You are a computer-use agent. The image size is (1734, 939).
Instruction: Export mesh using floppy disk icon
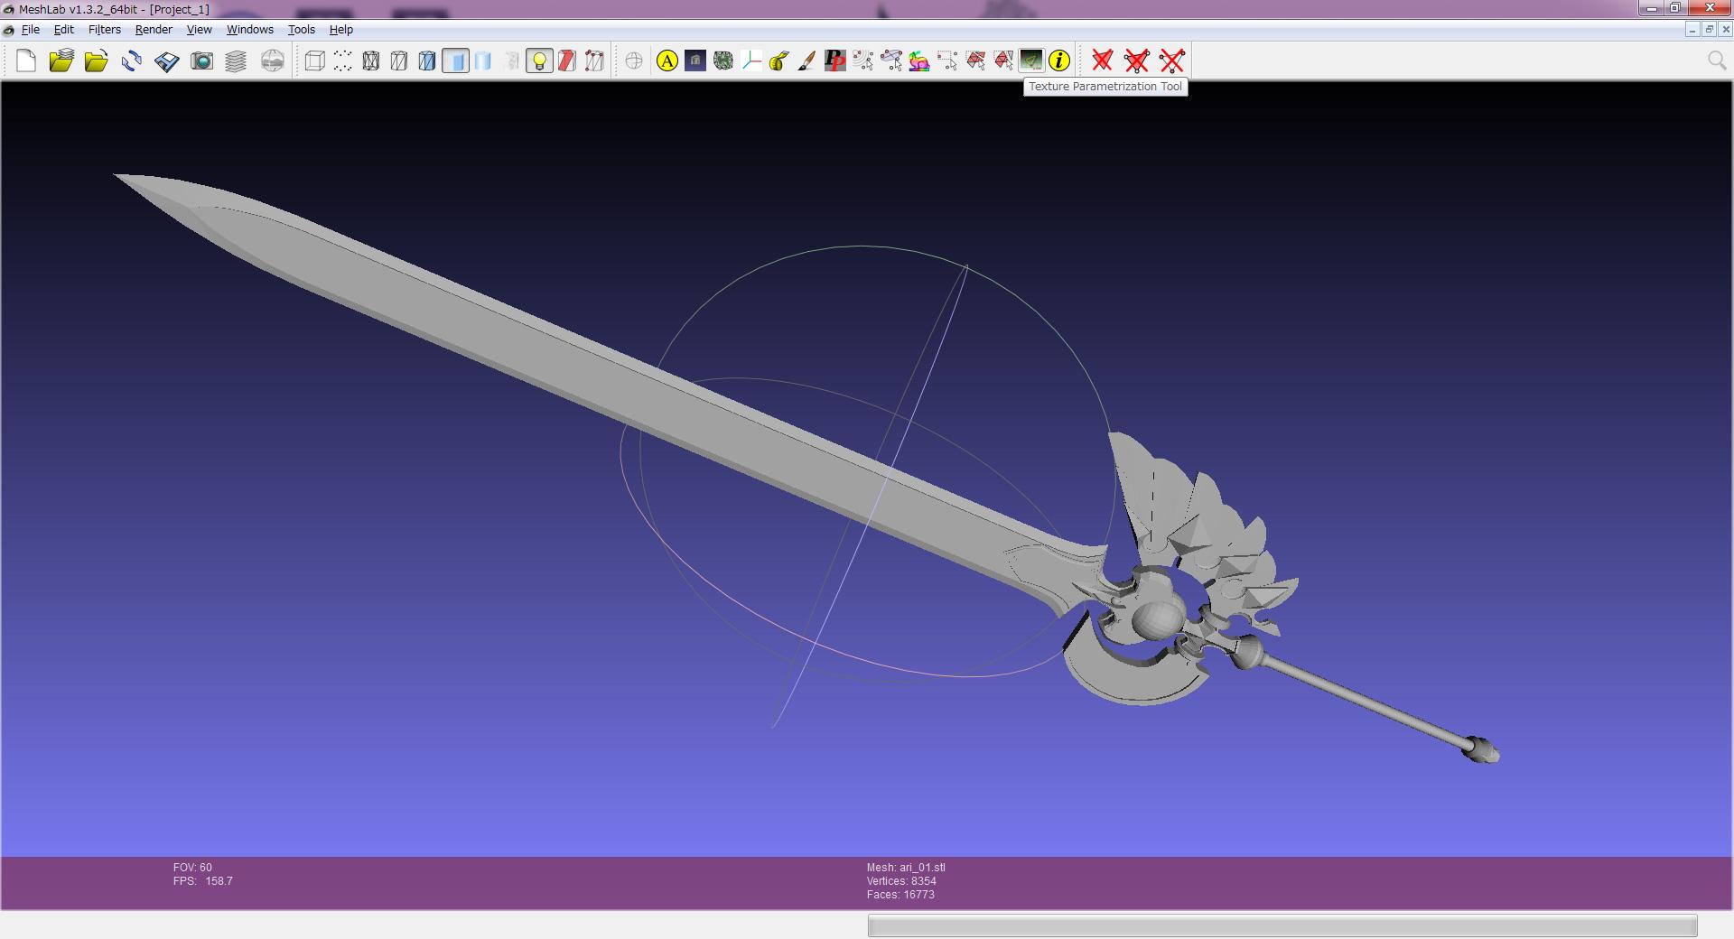coord(166,60)
